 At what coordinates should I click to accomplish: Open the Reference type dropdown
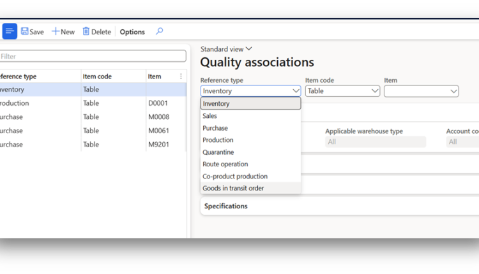coord(250,91)
